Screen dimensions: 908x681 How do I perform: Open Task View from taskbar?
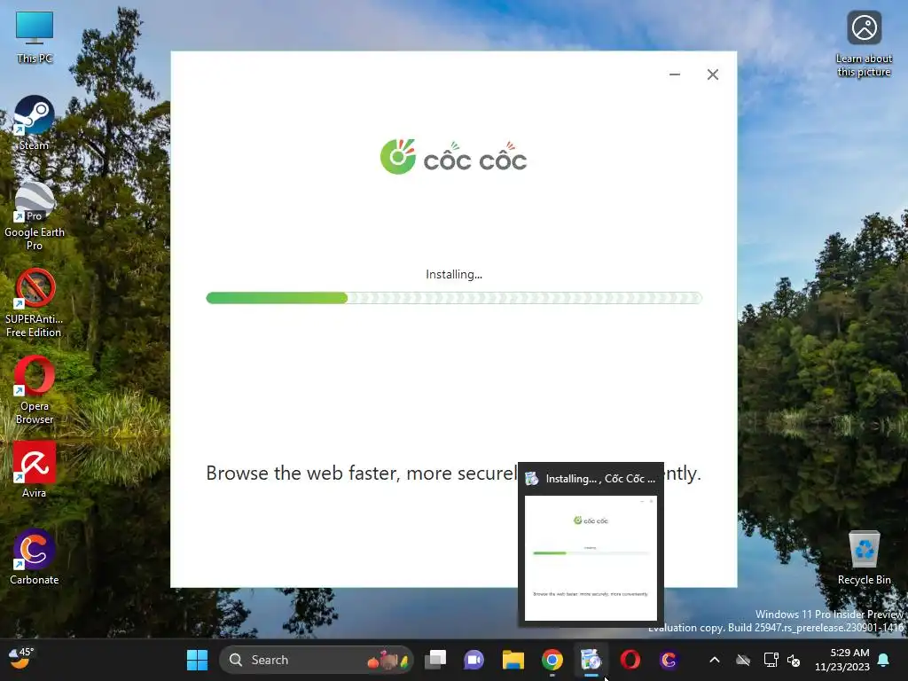(x=435, y=660)
